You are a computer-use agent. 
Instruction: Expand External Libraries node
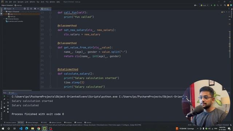[x=4, y=19]
